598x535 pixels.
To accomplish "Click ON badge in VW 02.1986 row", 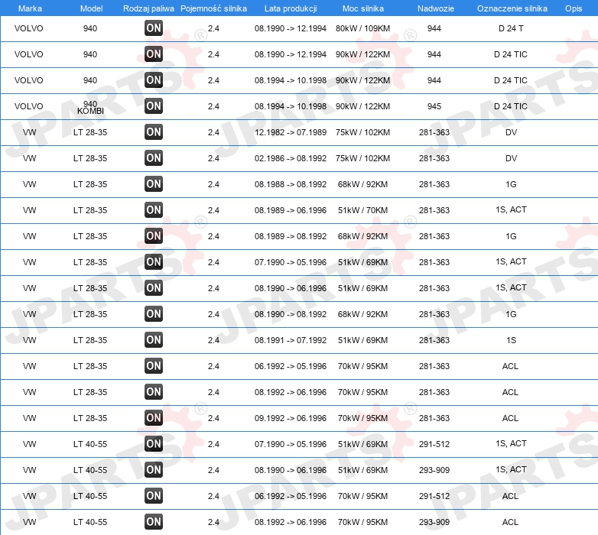I will (x=154, y=158).
